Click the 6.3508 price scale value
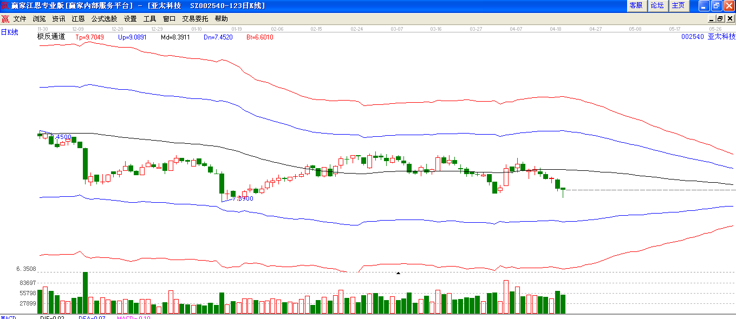736x319 pixels. [26, 269]
